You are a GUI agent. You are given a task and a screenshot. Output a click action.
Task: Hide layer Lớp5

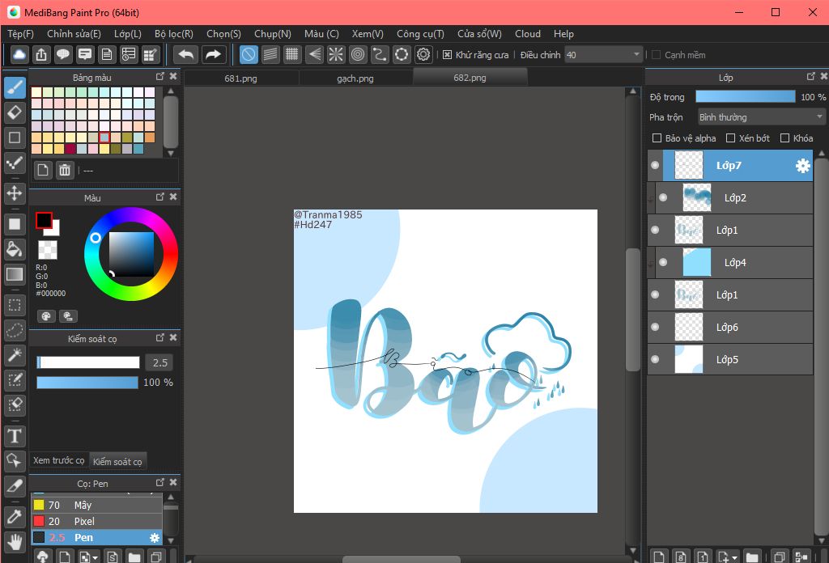655,359
